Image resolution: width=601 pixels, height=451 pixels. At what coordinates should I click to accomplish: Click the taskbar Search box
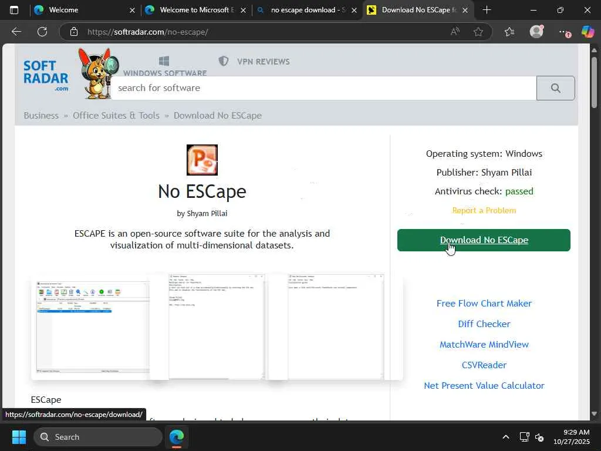pyautogui.click(x=98, y=437)
